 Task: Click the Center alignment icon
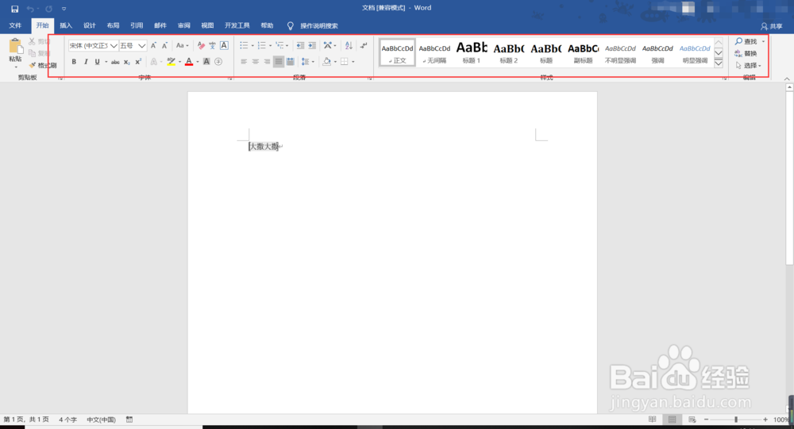point(256,62)
